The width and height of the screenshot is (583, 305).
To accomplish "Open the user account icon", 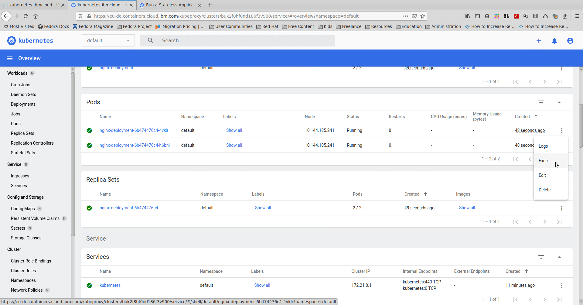I will click(570, 41).
